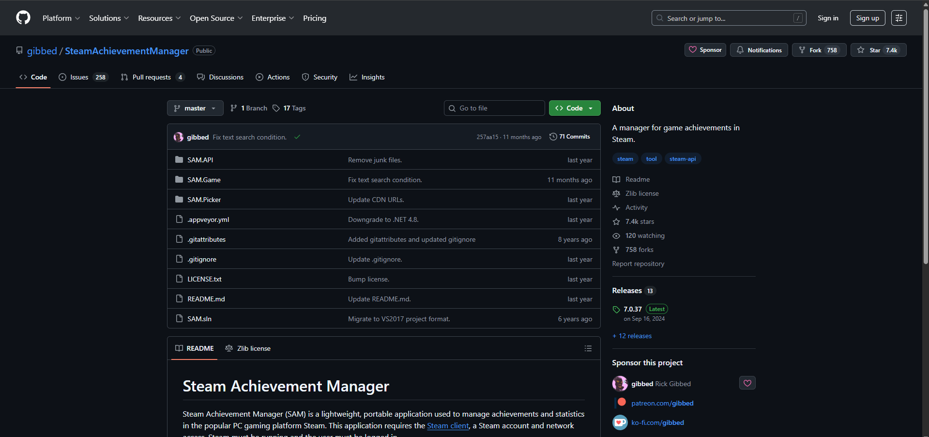Image resolution: width=929 pixels, height=437 pixels.
Task: Open the Pricing page
Action: pyautogui.click(x=315, y=18)
